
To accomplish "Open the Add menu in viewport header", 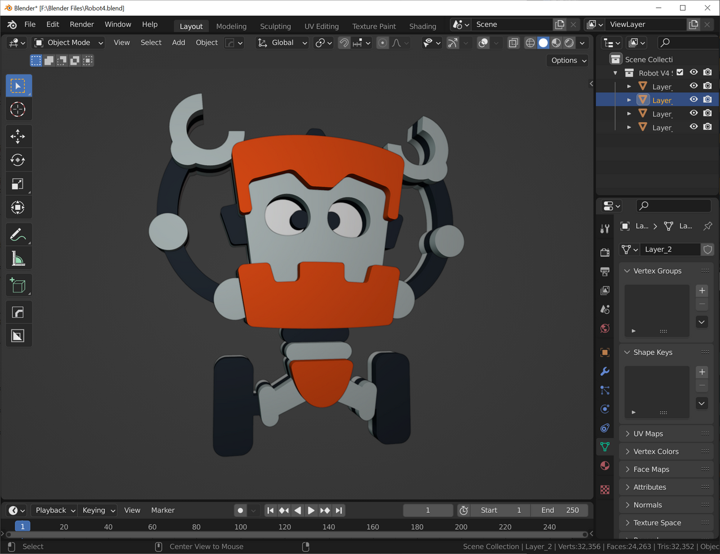I will pos(178,43).
